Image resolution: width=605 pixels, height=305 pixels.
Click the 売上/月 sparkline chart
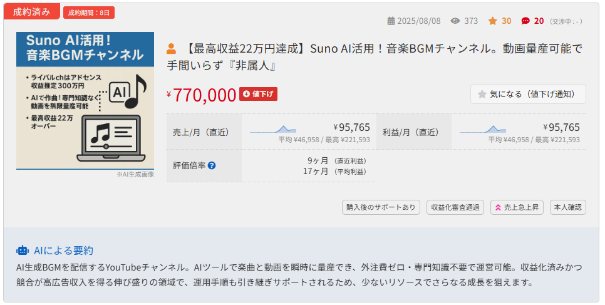tap(274, 130)
